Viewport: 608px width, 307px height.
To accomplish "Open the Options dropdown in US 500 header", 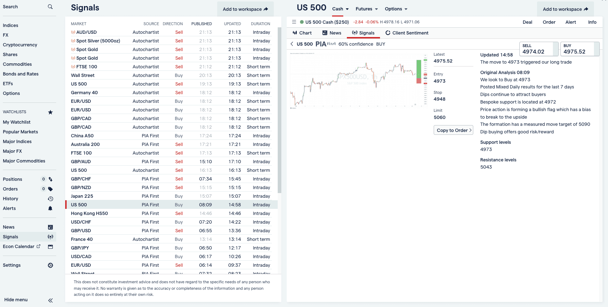I will [x=396, y=9].
